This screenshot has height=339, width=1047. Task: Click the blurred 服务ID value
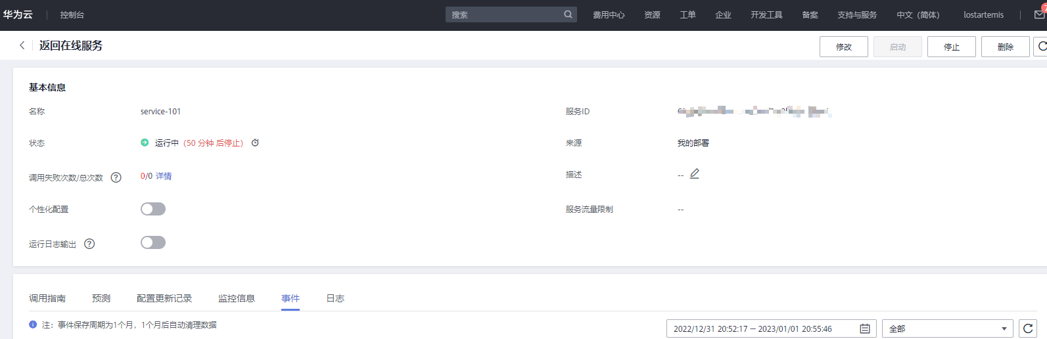click(755, 112)
